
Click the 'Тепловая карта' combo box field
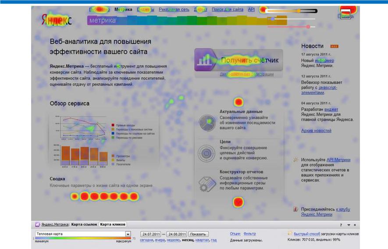83,234
